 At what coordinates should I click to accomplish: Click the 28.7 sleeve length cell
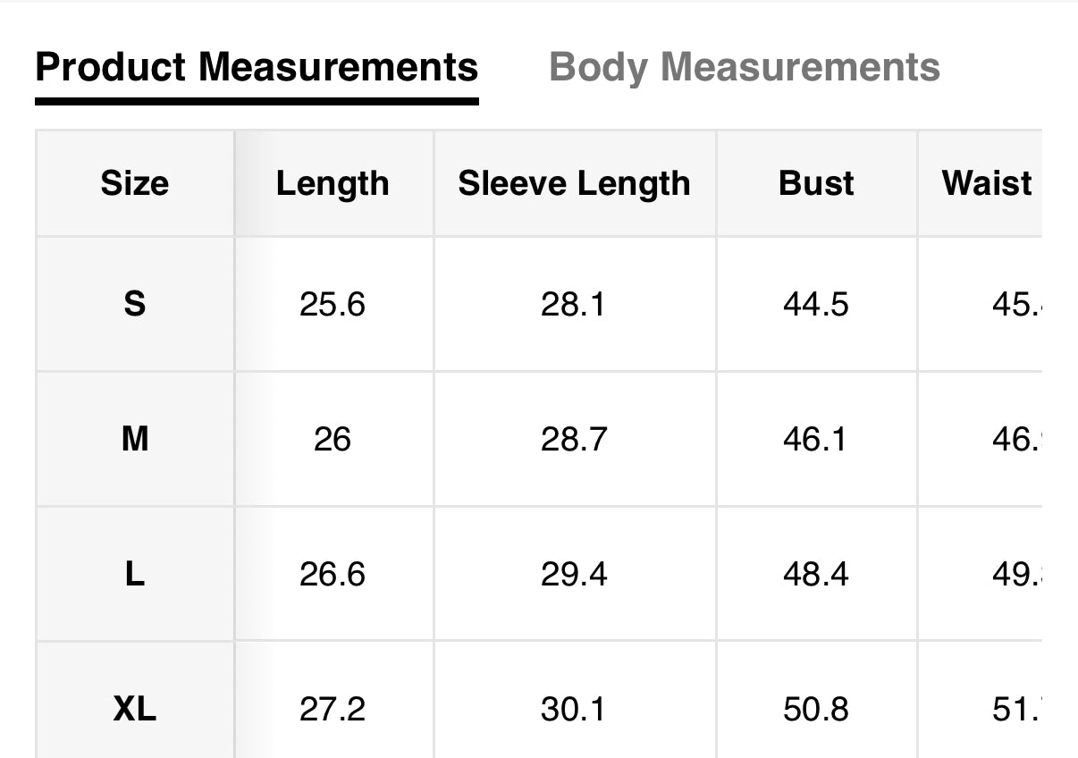click(x=573, y=439)
